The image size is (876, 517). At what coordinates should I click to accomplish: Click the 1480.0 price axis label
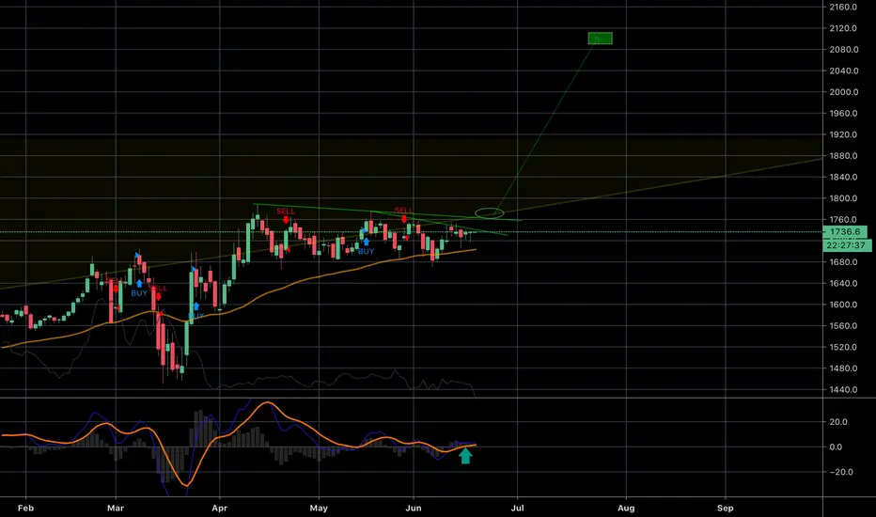click(844, 368)
